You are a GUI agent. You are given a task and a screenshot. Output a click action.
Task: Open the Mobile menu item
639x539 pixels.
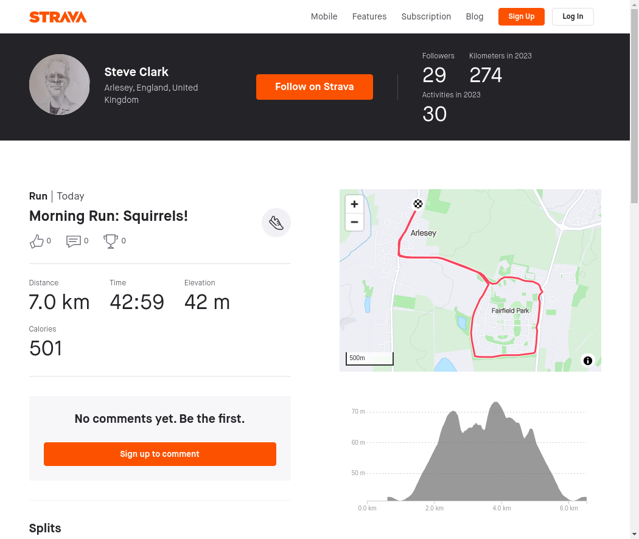point(324,16)
